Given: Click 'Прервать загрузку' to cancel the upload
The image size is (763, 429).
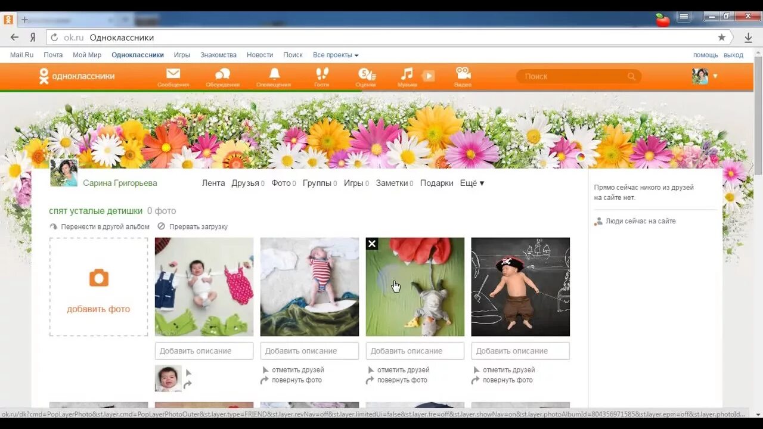Looking at the screenshot, I should pos(193,226).
